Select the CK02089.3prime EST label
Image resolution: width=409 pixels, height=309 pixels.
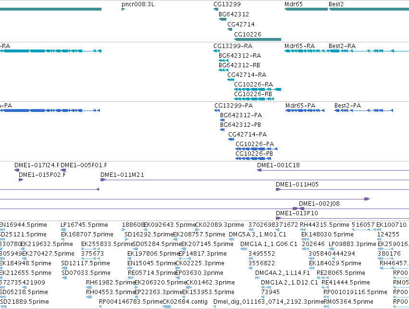click(x=220, y=225)
